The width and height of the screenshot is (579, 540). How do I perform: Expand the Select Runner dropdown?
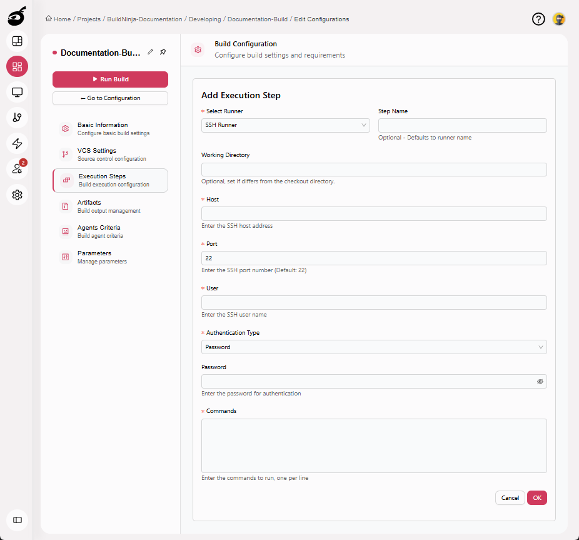click(x=285, y=125)
